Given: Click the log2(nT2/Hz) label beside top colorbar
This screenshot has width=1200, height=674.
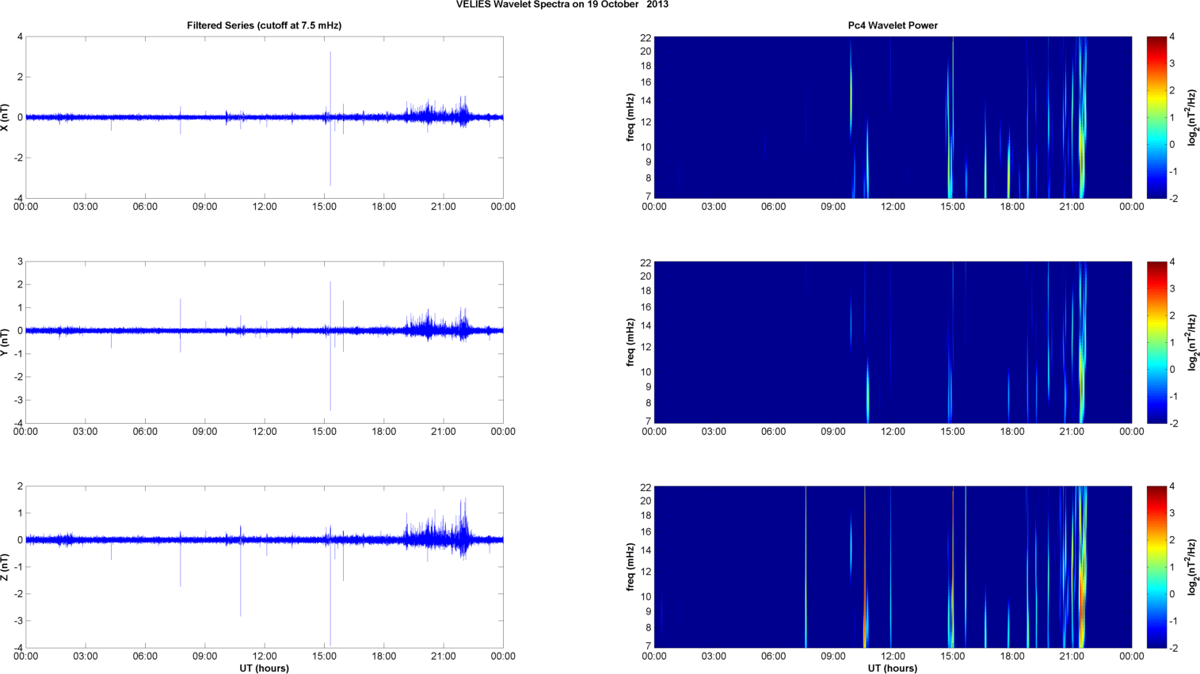Looking at the screenshot, I should click(1192, 117).
